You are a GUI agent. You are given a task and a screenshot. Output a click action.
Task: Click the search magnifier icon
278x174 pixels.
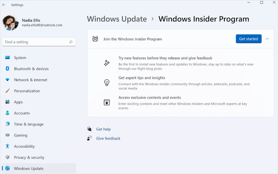click(x=71, y=42)
